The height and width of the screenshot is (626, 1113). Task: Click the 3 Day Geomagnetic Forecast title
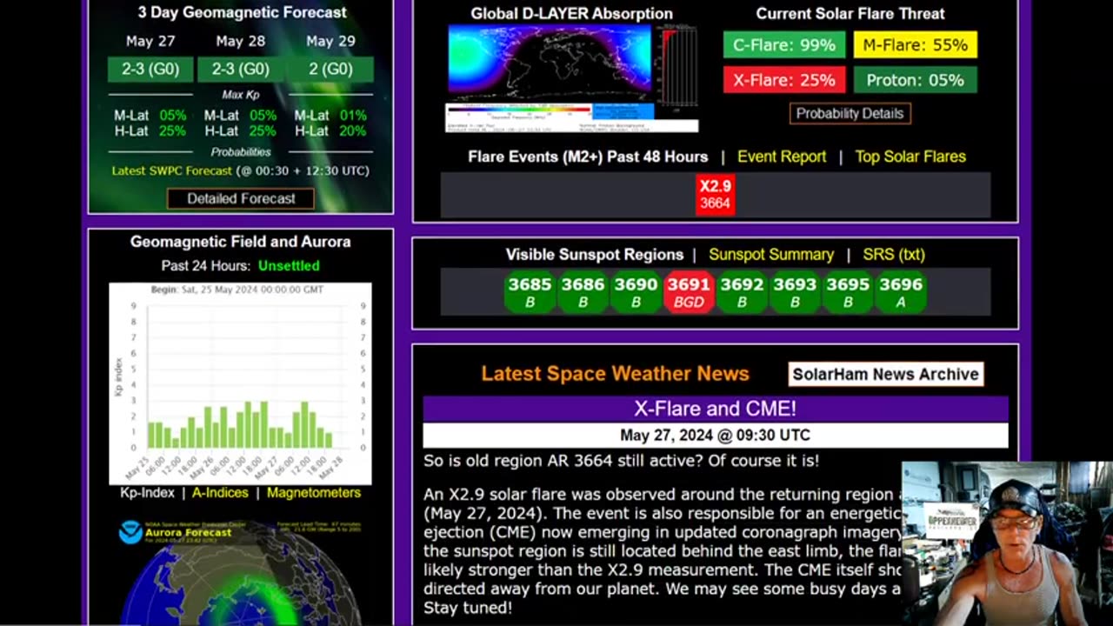pos(242,12)
